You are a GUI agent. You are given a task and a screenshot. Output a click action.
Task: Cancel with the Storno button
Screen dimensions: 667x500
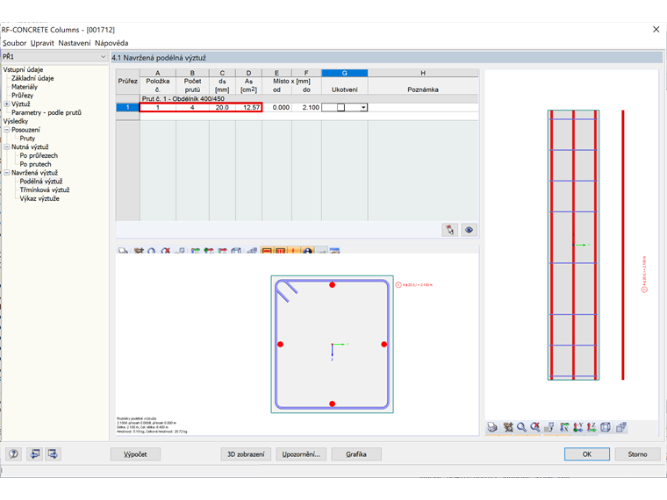pos(638,454)
